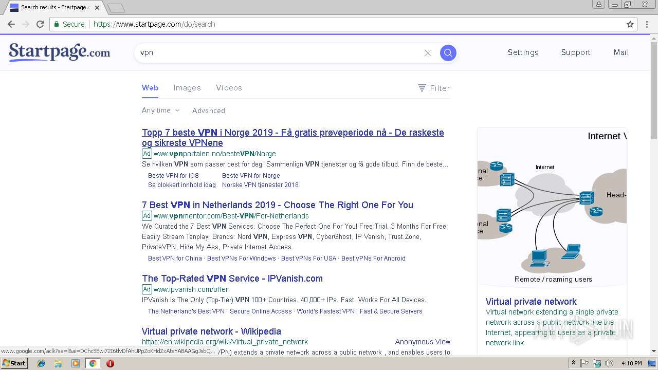Clear the search query with the X icon
This screenshot has width=658, height=370.
point(427,53)
